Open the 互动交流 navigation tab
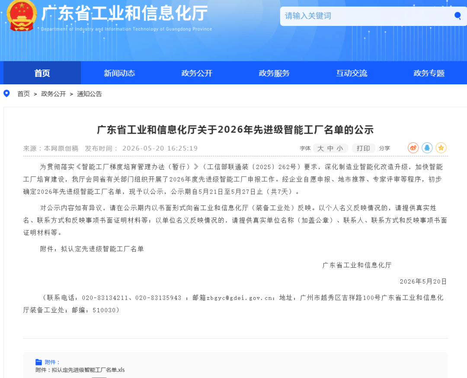This screenshot has height=378, width=467. coord(352,73)
